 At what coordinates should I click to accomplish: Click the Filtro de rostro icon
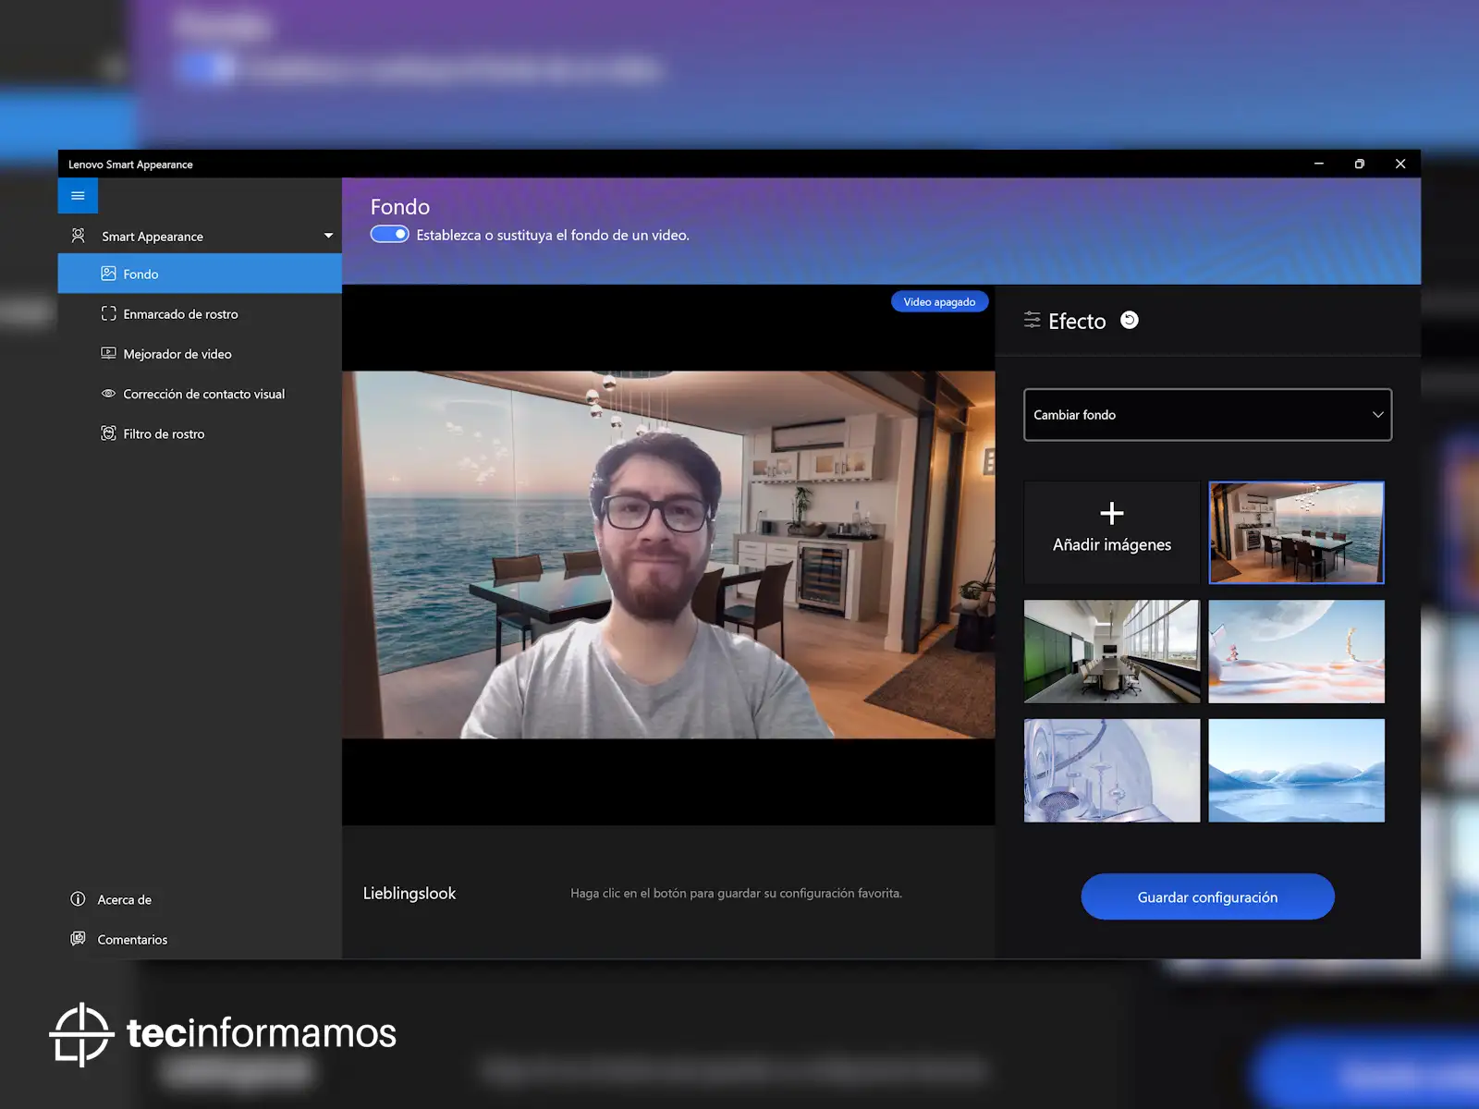point(108,433)
